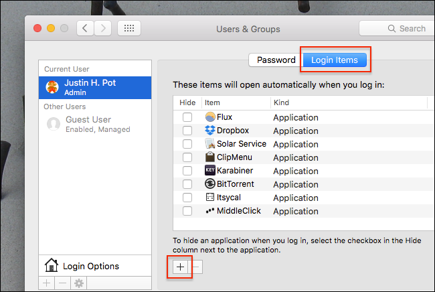Image resolution: width=435 pixels, height=292 pixels.
Task: Add a new login item with plus
Action: pyautogui.click(x=180, y=267)
